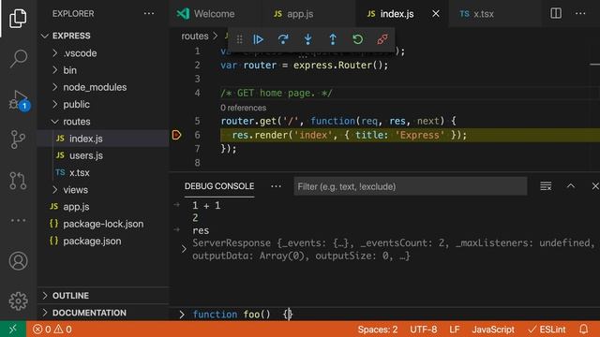
Task: Select the DEBUG CONSOLE panel tab
Action: 219,186
